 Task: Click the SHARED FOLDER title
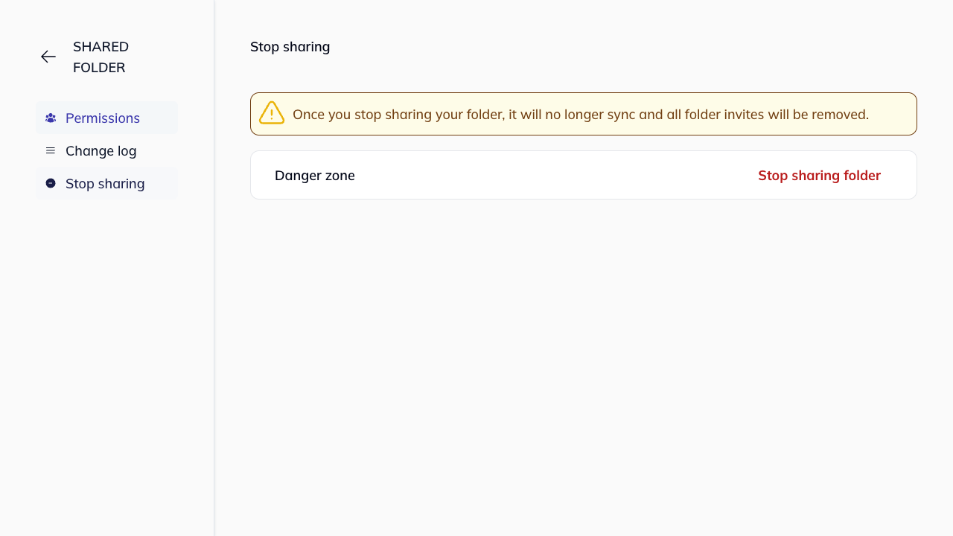(101, 57)
